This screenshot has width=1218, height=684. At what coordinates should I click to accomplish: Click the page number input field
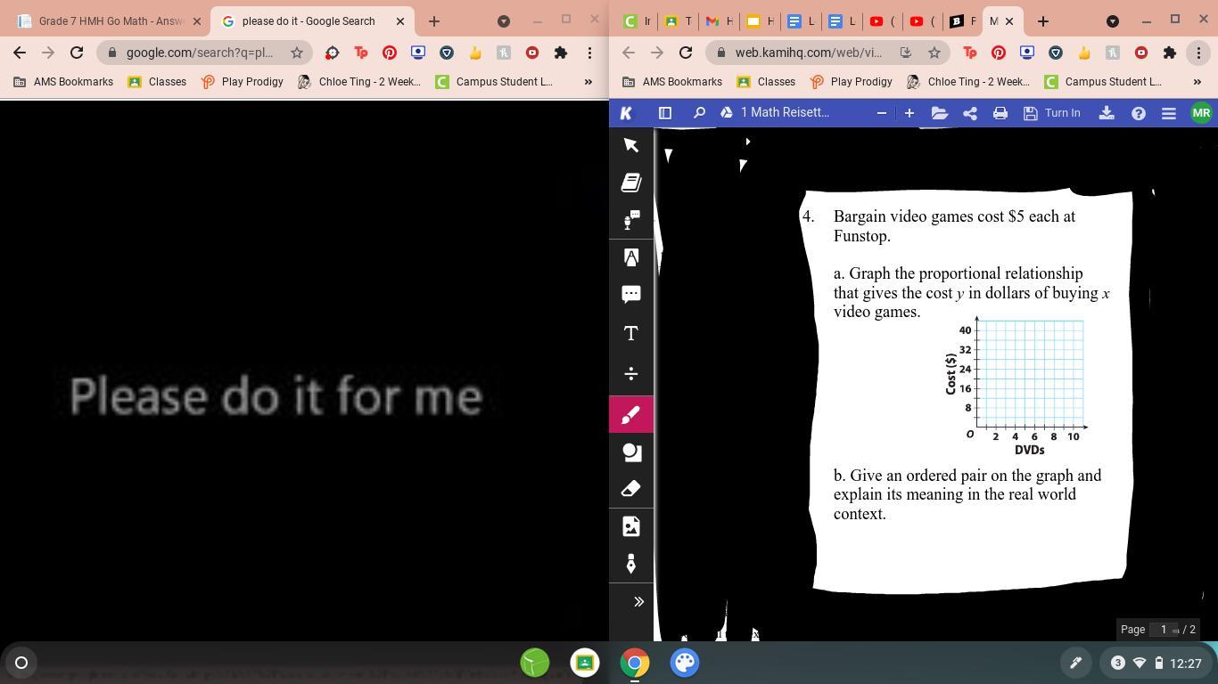pyautogui.click(x=1164, y=630)
